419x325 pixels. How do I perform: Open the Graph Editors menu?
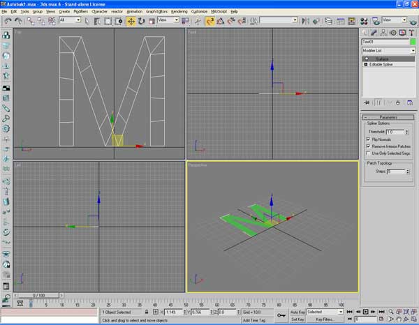tap(156, 11)
